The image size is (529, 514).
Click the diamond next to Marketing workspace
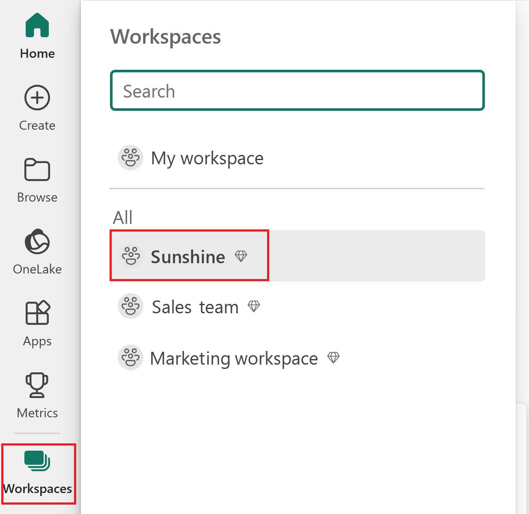(334, 357)
